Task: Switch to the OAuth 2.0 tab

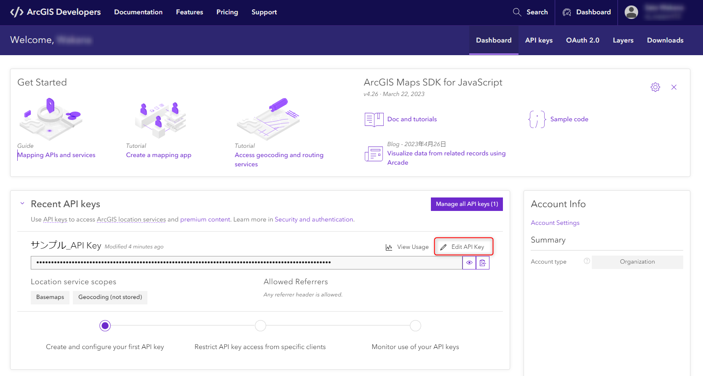Action: click(x=583, y=40)
